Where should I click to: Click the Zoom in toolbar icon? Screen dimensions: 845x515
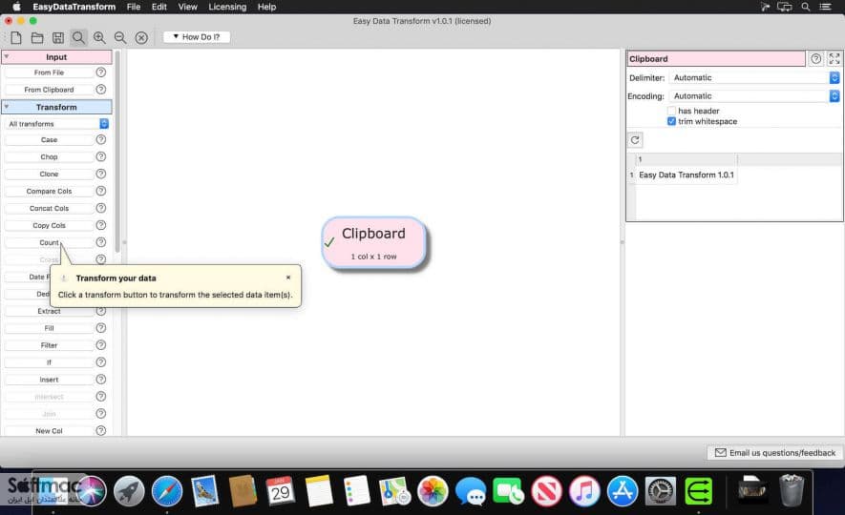pyautogui.click(x=99, y=37)
